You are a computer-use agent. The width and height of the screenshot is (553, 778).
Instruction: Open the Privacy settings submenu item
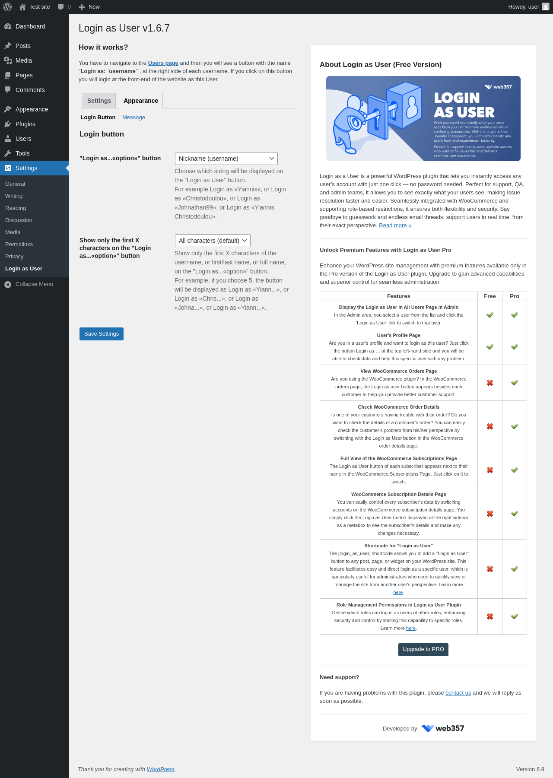pyautogui.click(x=14, y=257)
